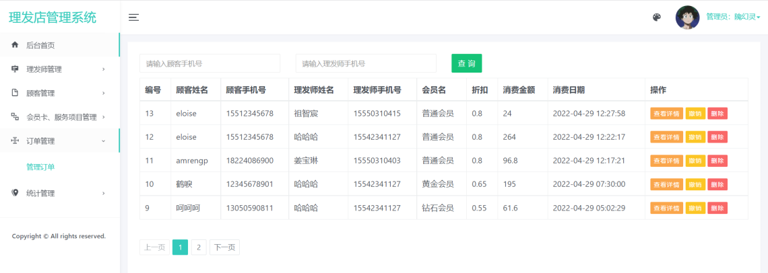Screen dimensions: 768x273
Task: Click the 理发店管理系统 title
Action: point(53,17)
